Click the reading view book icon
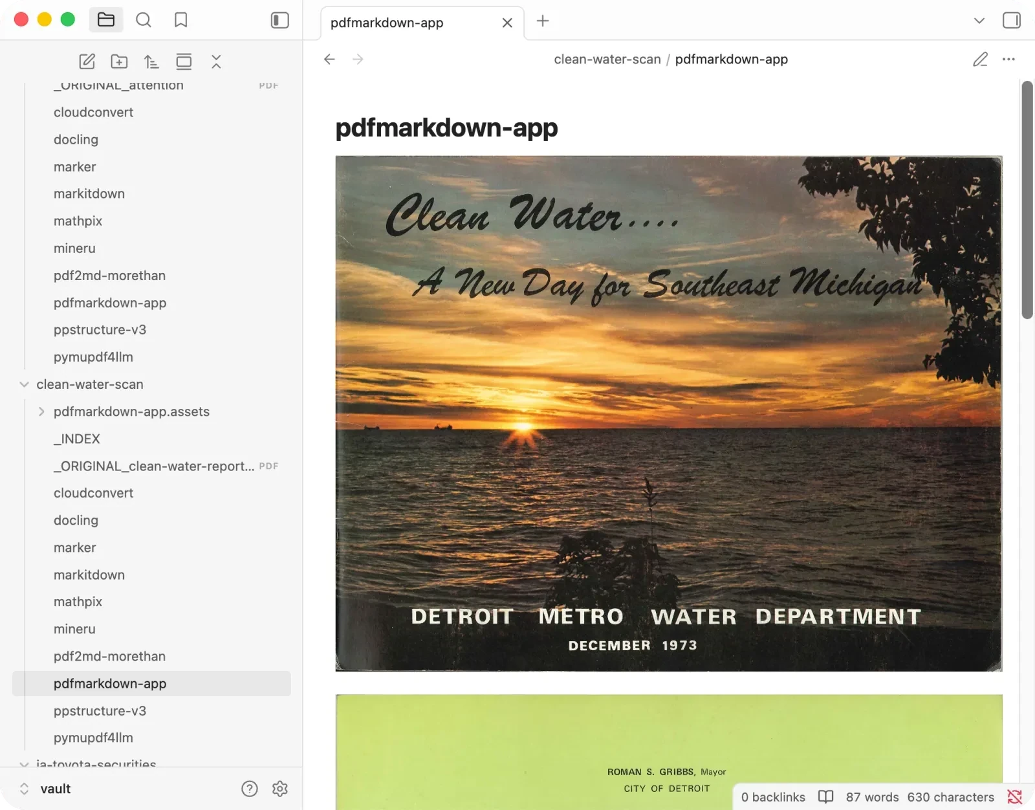Image resolution: width=1035 pixels, height=810 pixels. pyautogui.click(x=825, y=796)
